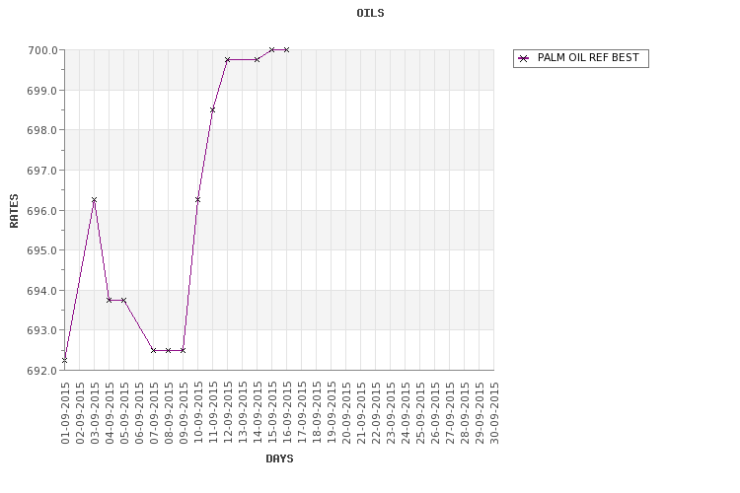Click the data marker on 04-09-2015

tap(109, 300)
